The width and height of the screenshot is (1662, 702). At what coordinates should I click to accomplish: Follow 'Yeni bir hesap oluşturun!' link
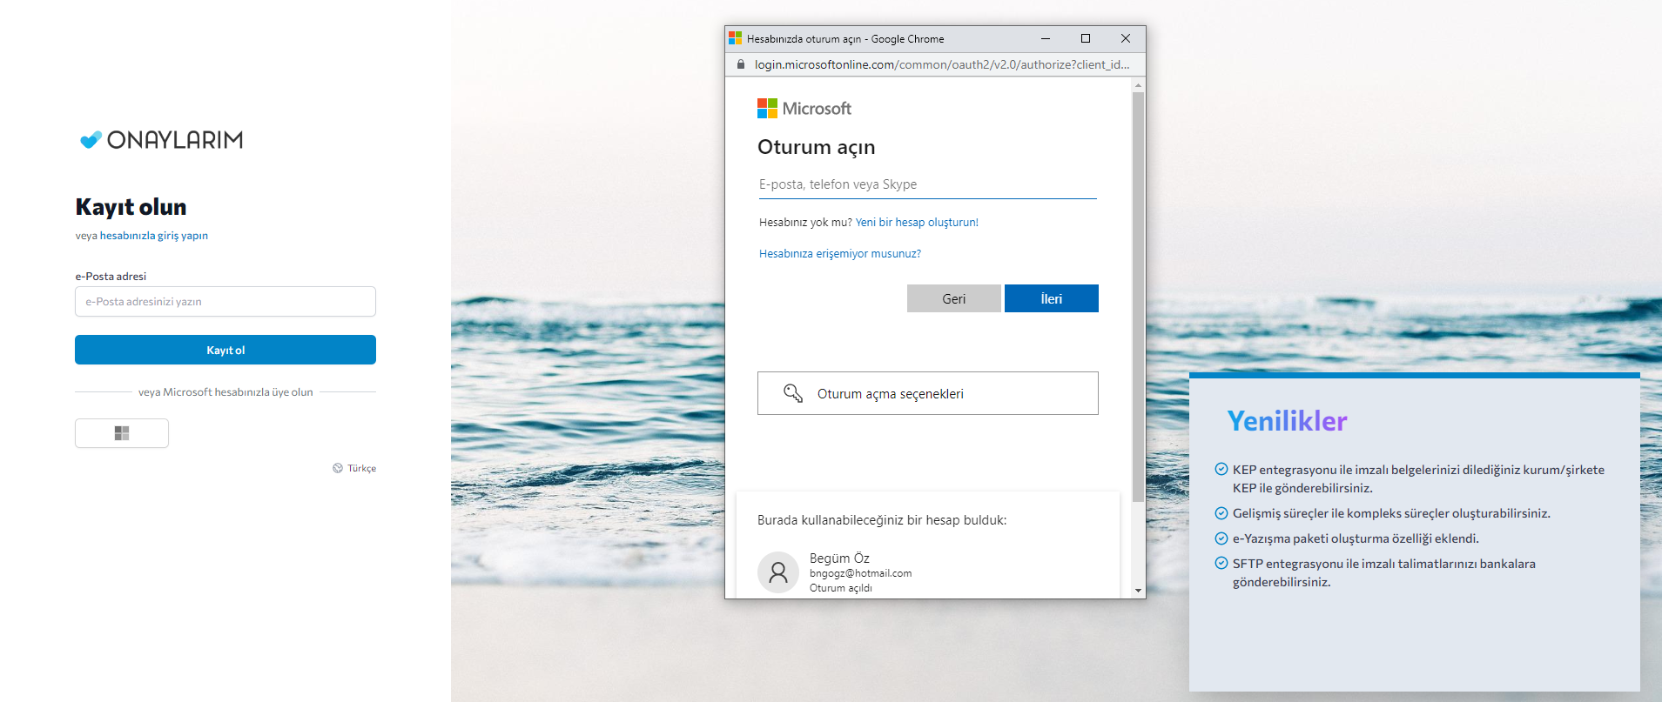click(917, 223)
